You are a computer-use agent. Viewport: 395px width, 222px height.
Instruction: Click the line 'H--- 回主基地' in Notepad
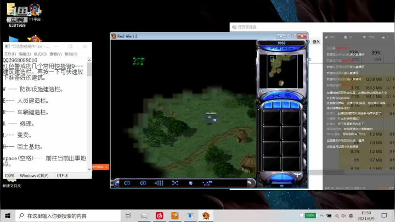[23, 147]
